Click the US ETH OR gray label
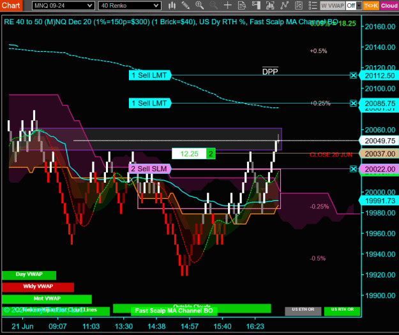 [303, 311]
